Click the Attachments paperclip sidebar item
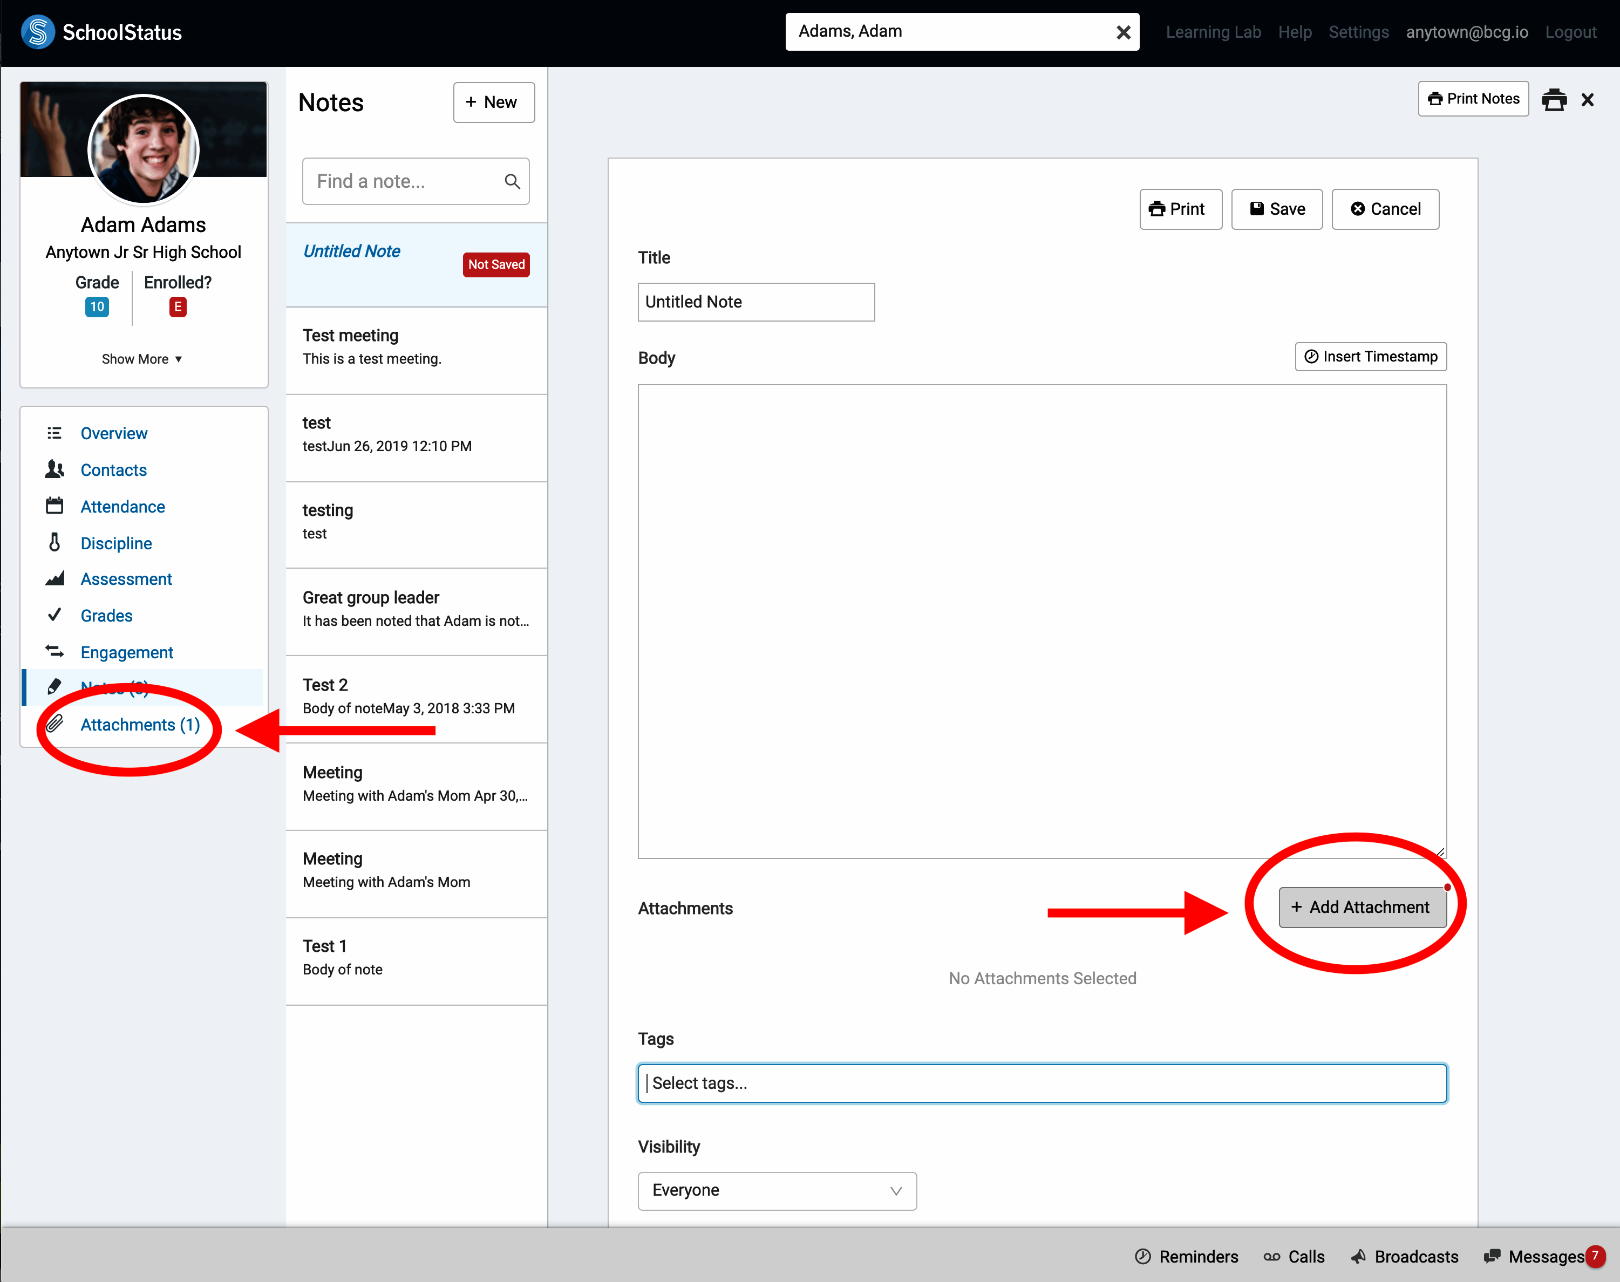Screen dimensions: 1620x1282 click(140, 724)
